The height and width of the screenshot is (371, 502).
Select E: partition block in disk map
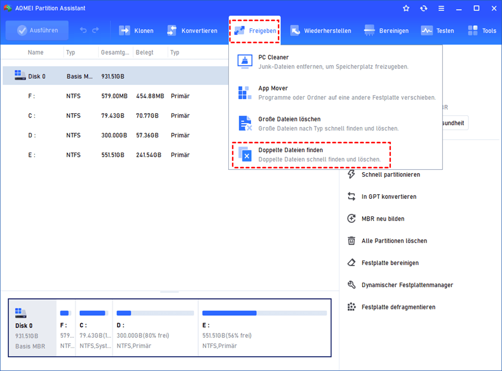tap(265, 328)
